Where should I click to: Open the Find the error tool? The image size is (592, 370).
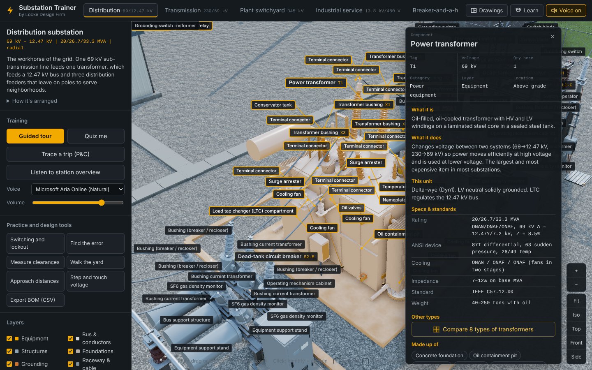[95, 243]
